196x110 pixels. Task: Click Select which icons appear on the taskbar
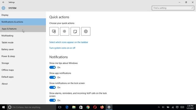pyautogui.click(x=69, y=42)
